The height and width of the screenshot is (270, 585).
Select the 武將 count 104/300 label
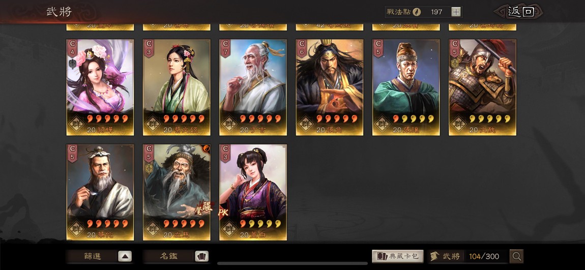click(x=484, y=256)
